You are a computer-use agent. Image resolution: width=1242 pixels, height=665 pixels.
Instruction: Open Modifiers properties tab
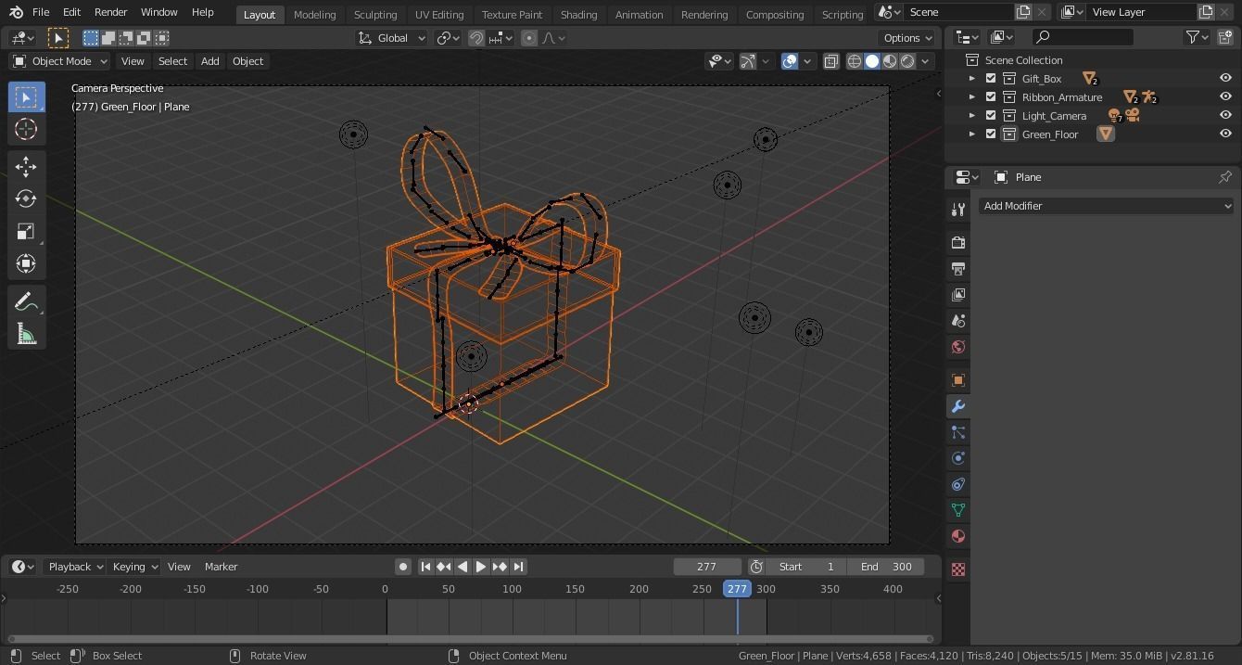[957, 406]
